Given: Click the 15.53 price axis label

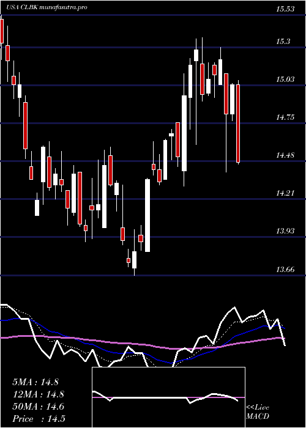Looking at the screenshot, I should click(285, 9).
